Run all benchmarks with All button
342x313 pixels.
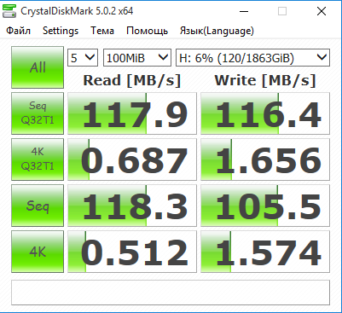(38, 67)
